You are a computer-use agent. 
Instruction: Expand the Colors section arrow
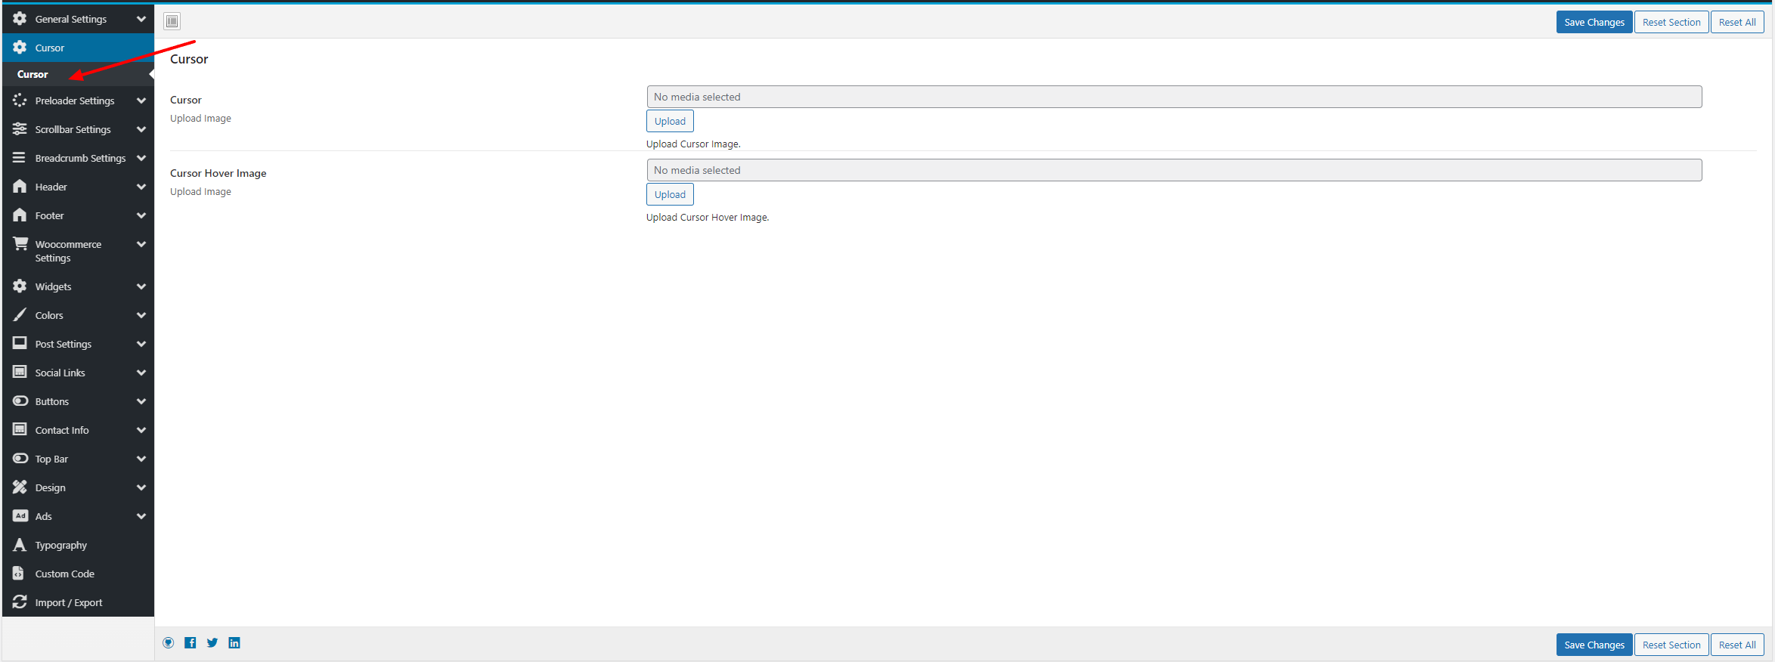pyautogui.click(x=141, y=315)
